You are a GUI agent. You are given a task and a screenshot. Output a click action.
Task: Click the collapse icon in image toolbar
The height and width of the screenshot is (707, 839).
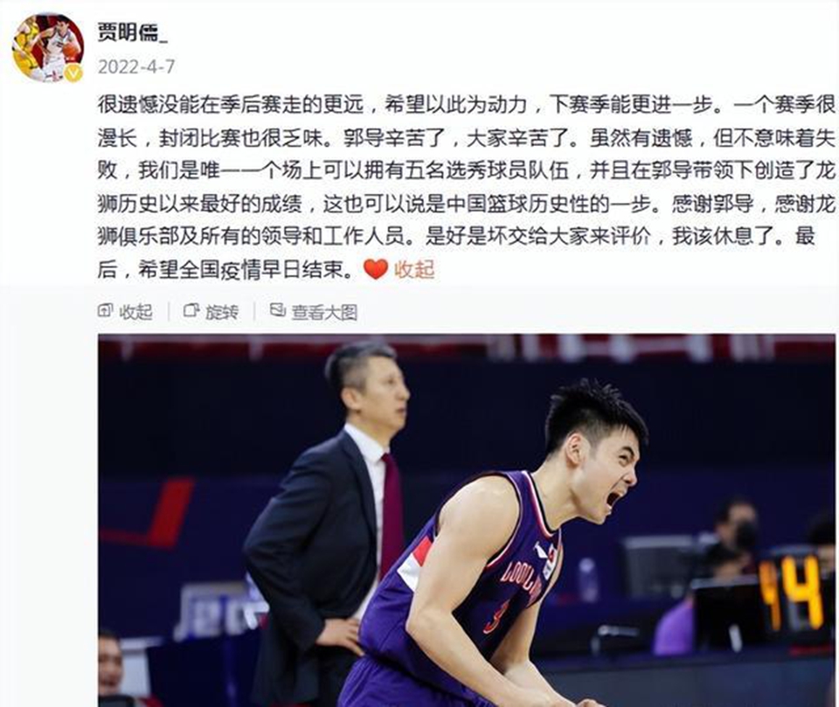[x=106, y=310]
